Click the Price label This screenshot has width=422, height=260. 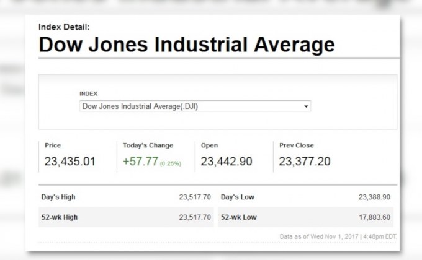[x=53, y=145]
